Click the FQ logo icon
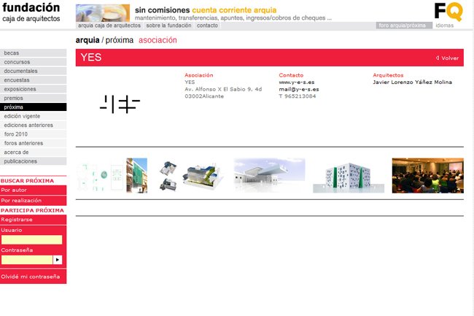Image resolution: width=474 pixels, height=316 pixels. coord(447,11)
